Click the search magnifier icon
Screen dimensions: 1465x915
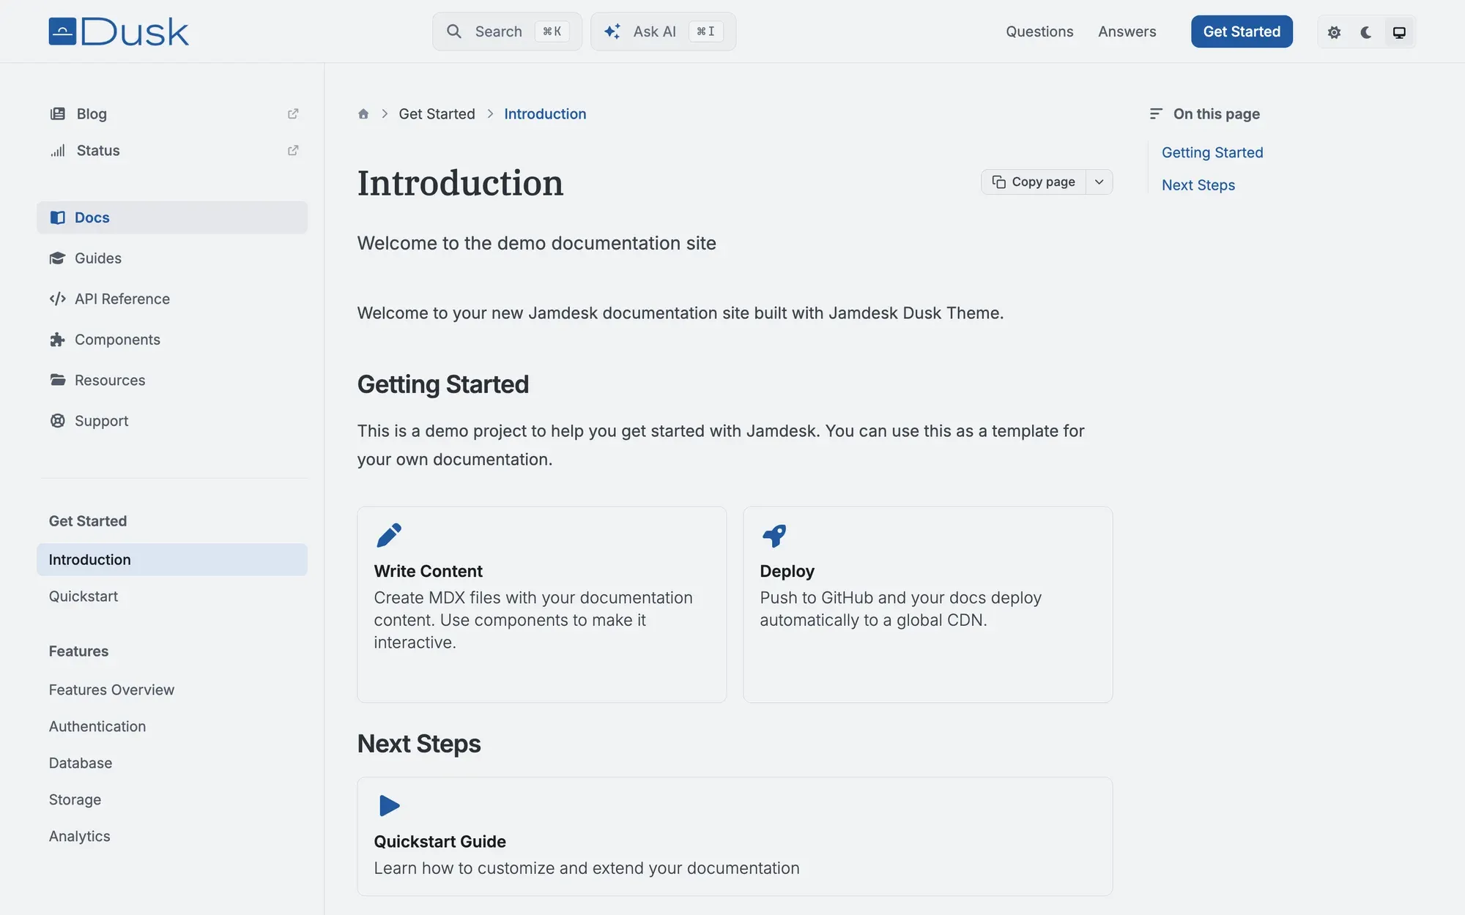coord(454,31)
